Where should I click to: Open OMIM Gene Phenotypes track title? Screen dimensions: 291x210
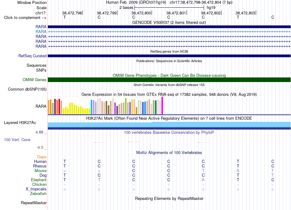169,75
